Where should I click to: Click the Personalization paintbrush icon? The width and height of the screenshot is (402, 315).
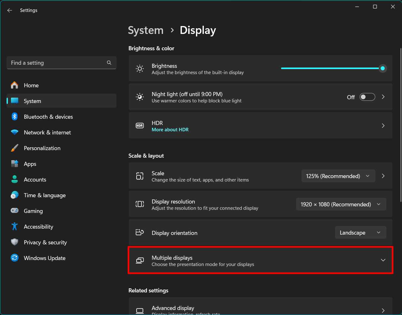(14, 148)
